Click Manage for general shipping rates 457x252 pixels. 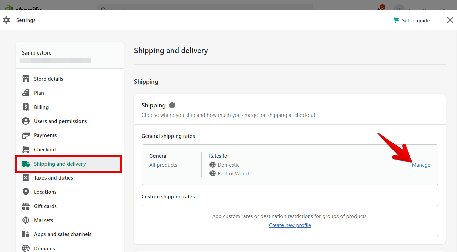[421, 165]
